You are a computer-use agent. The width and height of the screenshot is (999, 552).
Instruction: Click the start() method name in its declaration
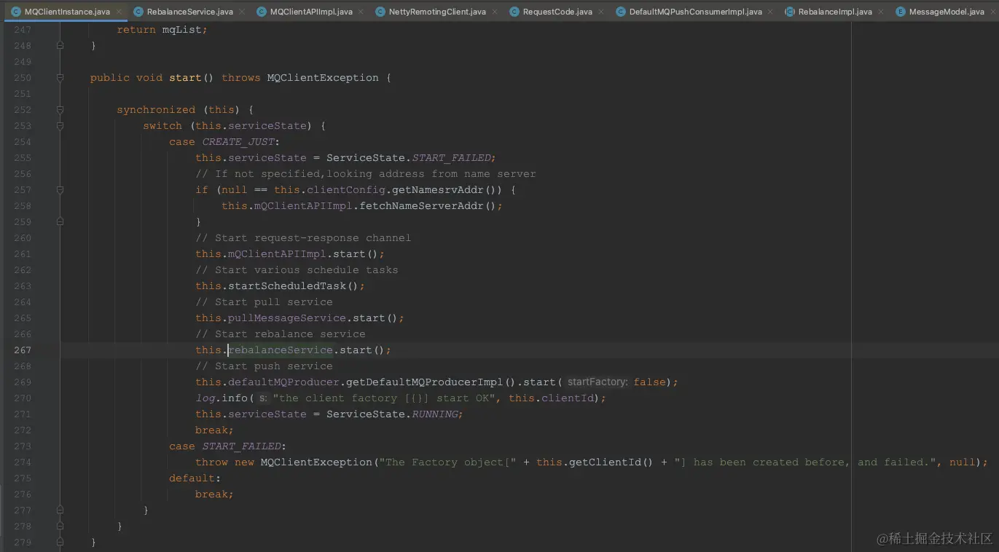pos(185,78)
